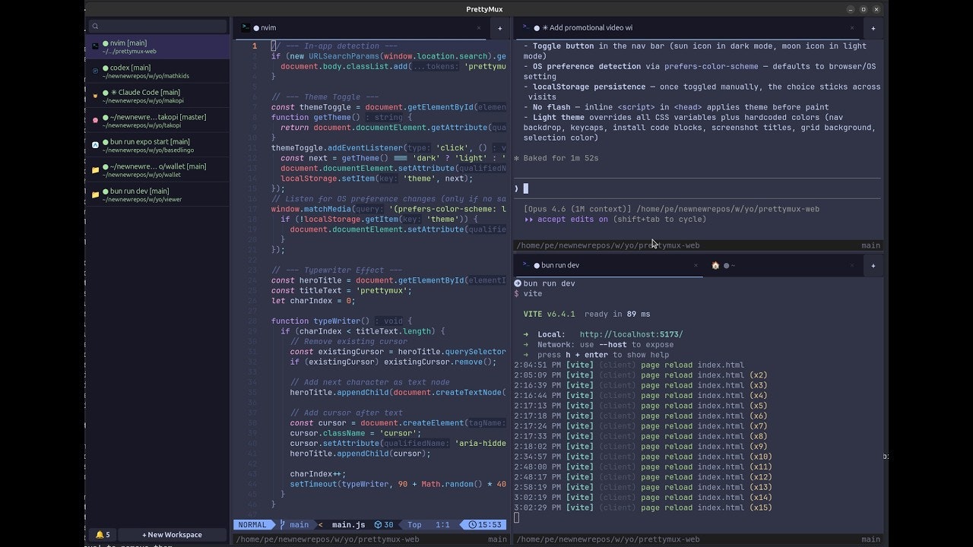Click the chevron left of main.js in statusline

[320, 524]
